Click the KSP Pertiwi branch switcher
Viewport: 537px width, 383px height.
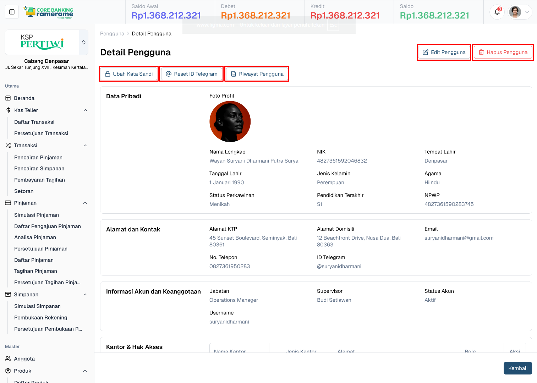tap(46, 42)
